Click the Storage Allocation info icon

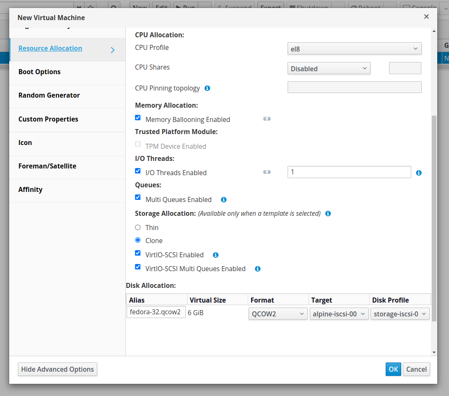[x=328, y=214]
